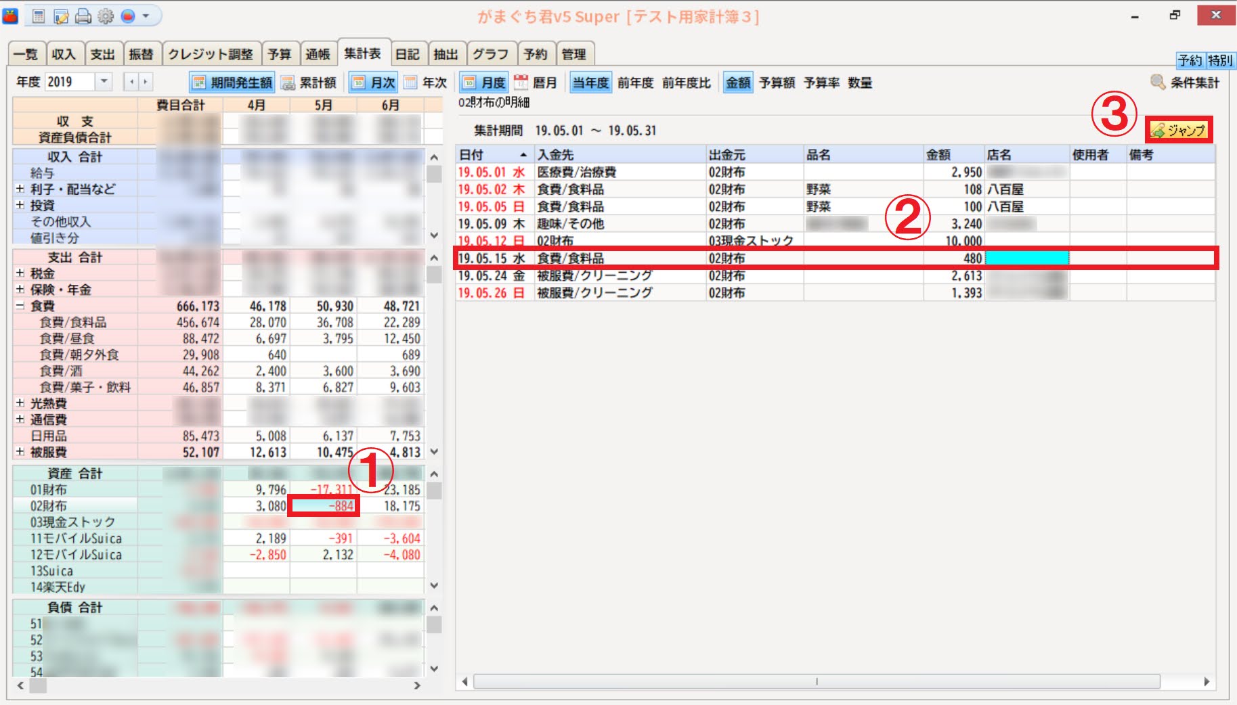Click the note-with-pencil edit icon

click(61, 16)
